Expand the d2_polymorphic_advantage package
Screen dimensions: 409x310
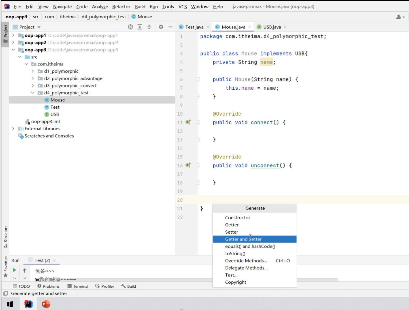pos(33,78)
